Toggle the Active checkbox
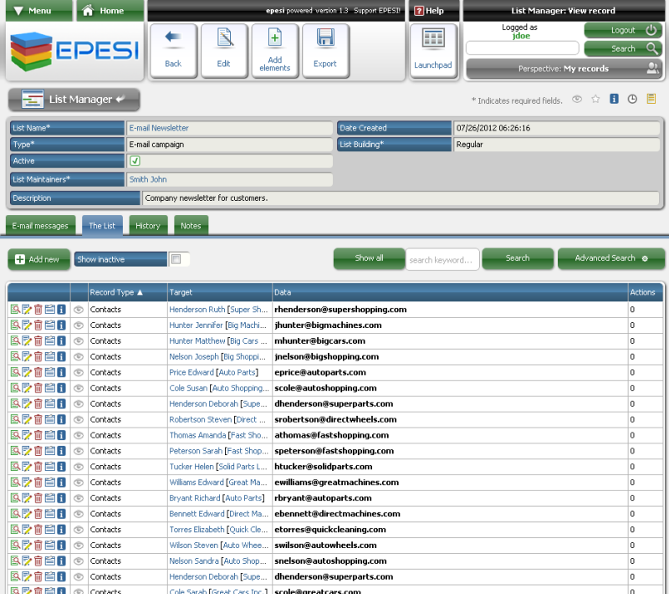This screenshot has height=594, width=669. coord(135,161)
